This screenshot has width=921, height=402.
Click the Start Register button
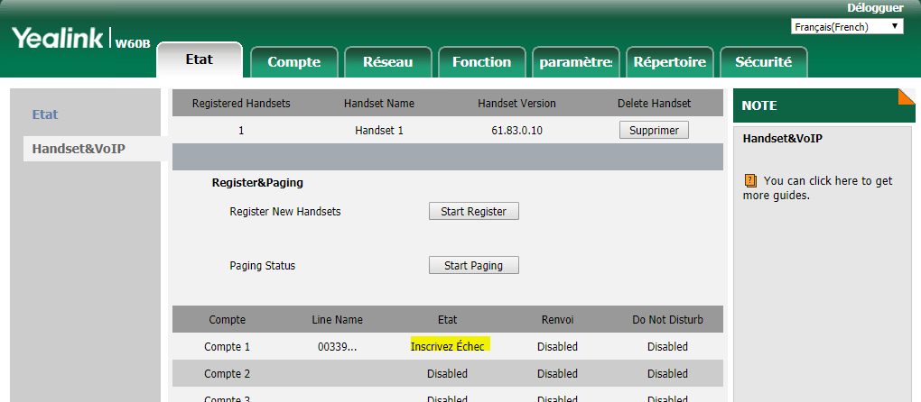coord(473,212)
